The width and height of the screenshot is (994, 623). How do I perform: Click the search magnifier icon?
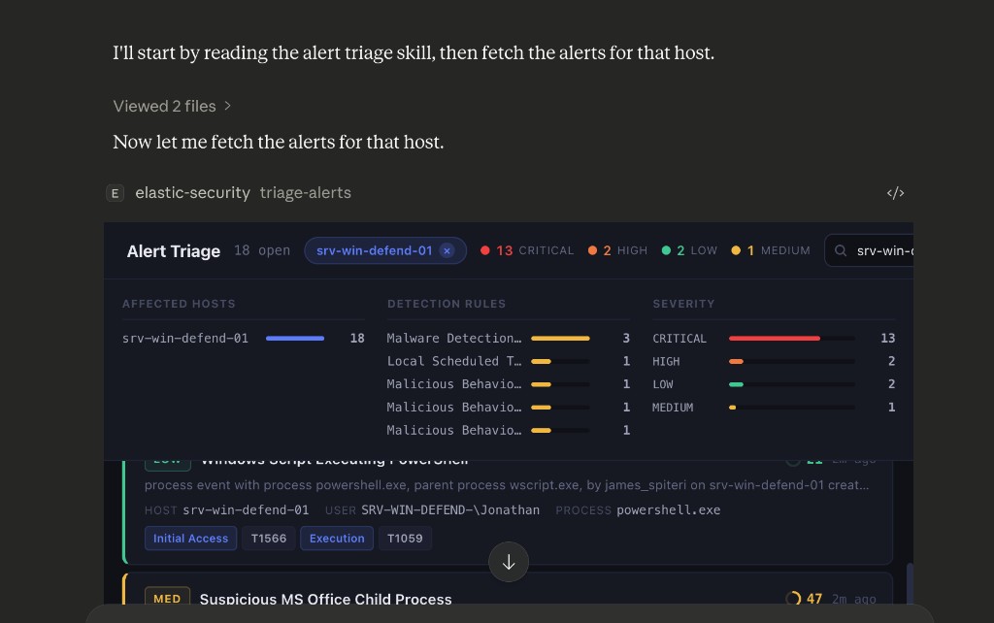[841, 250]
